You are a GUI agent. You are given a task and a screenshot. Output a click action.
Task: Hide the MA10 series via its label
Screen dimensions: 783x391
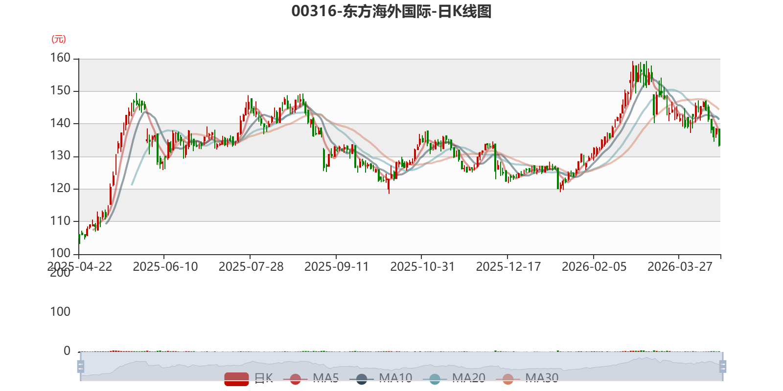[395, 378]
